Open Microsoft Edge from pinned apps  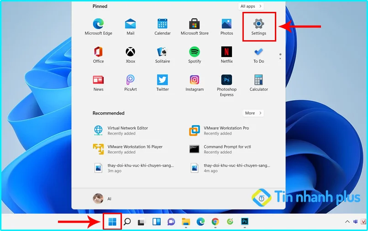[98, 27]
